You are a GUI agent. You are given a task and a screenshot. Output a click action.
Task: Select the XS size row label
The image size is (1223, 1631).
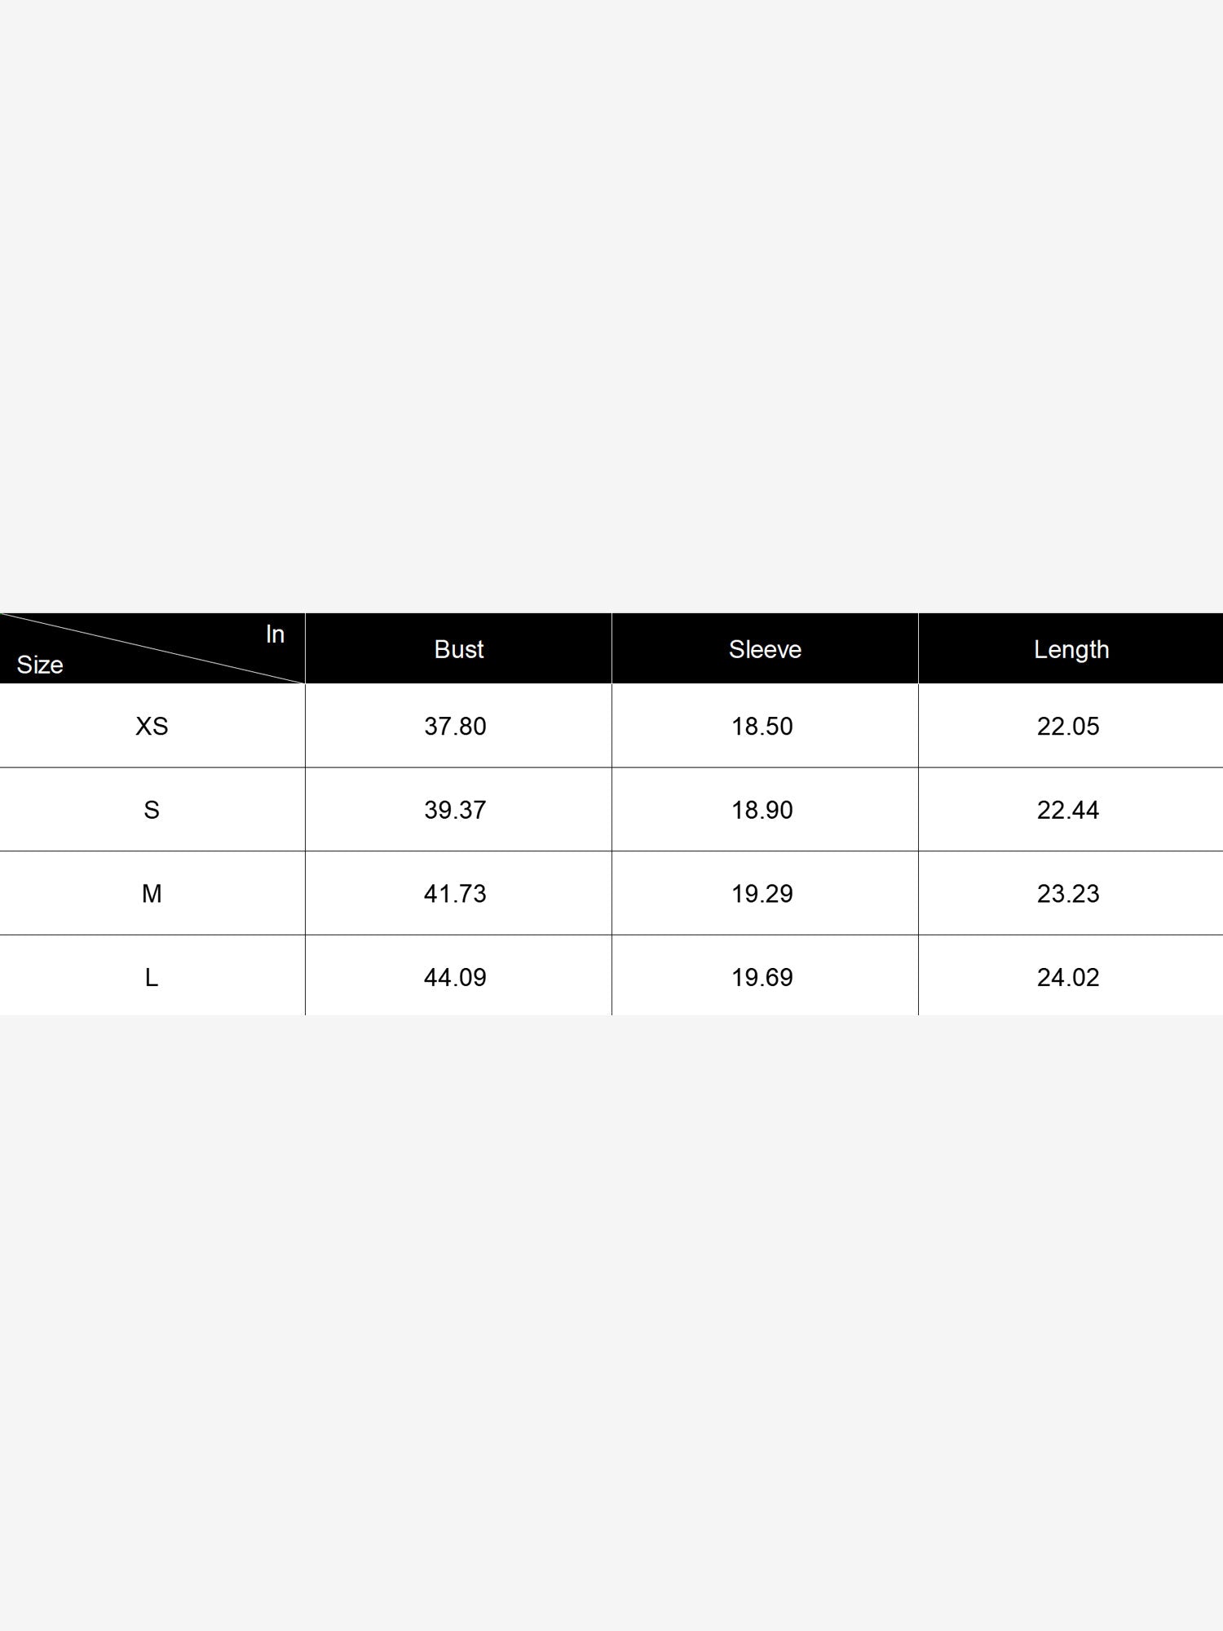[x=152, y=726]
